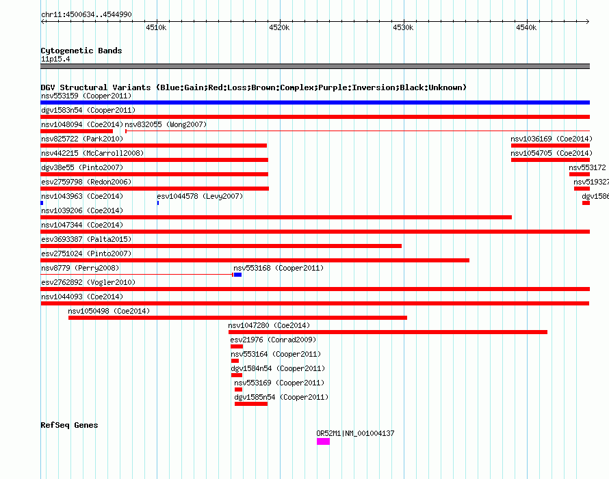Select the red loss bar under nsv1047280
The width and height of the screenshot is (609, 479).
click(388, 332)
